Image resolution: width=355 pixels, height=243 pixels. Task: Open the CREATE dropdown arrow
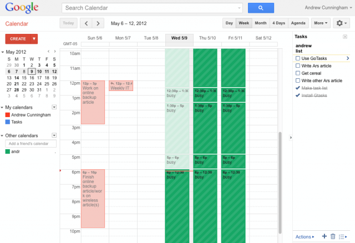pos(34,39)
